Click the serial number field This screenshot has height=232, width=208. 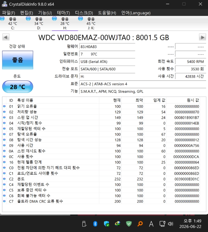pos(107,54)
